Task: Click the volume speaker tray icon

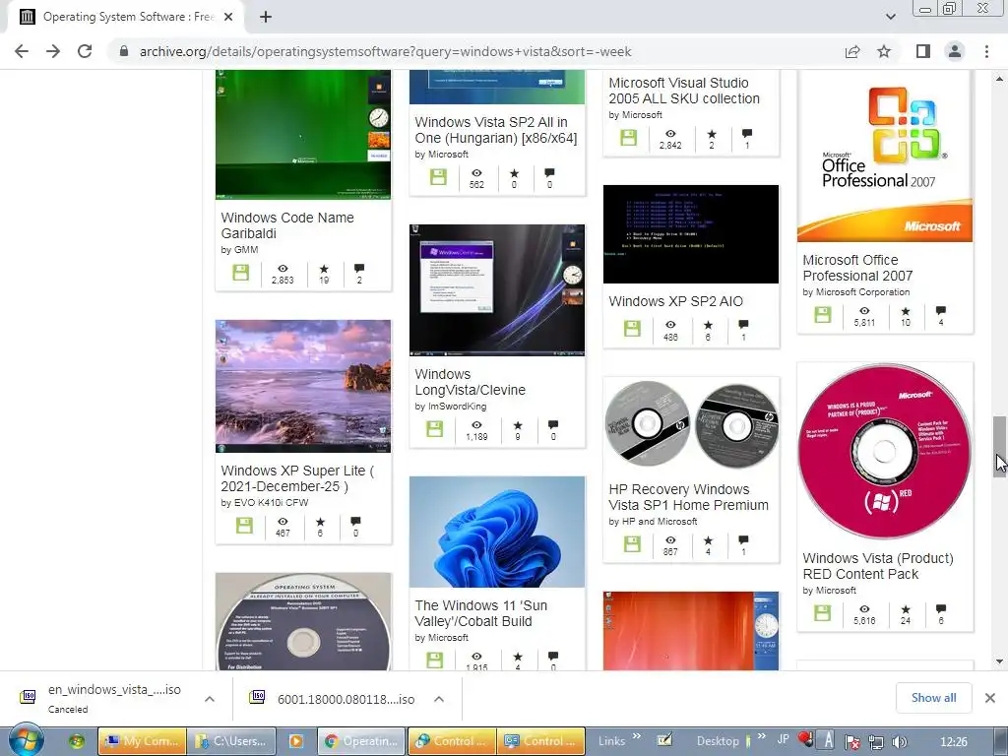Action: (x=900, y=742)
